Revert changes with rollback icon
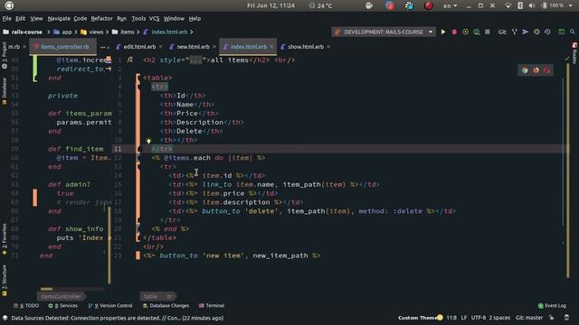 pyautogui.click(x=547, y=32)
